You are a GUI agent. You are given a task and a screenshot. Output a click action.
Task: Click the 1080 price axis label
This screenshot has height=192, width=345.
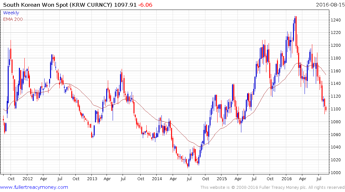coord(336,122)
